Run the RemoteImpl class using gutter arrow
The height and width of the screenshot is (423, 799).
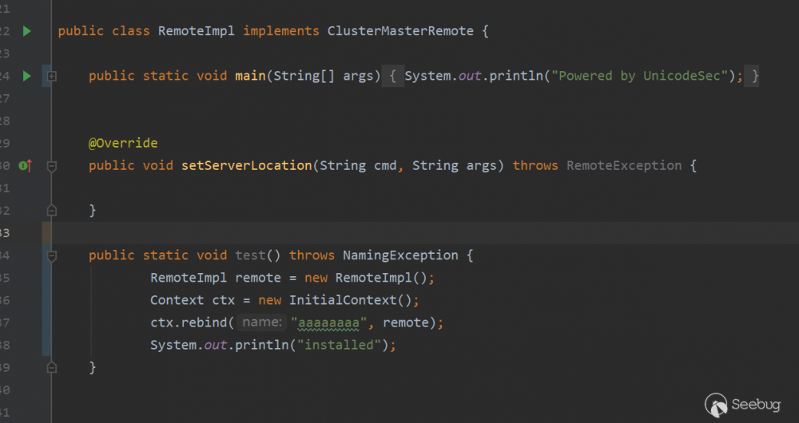coord(27,31)
